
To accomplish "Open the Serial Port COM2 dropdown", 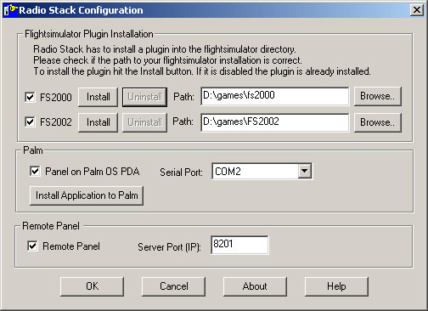I will [305, 171].
